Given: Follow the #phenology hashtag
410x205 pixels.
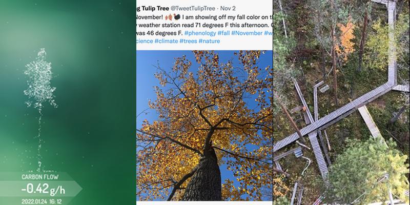Looking at the screenshot, I should (200, 33).
